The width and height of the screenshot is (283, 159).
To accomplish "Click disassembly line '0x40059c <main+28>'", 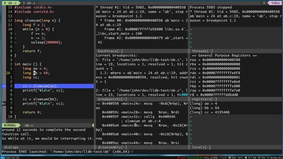I will pyautogui.click(x=141, y=112).
